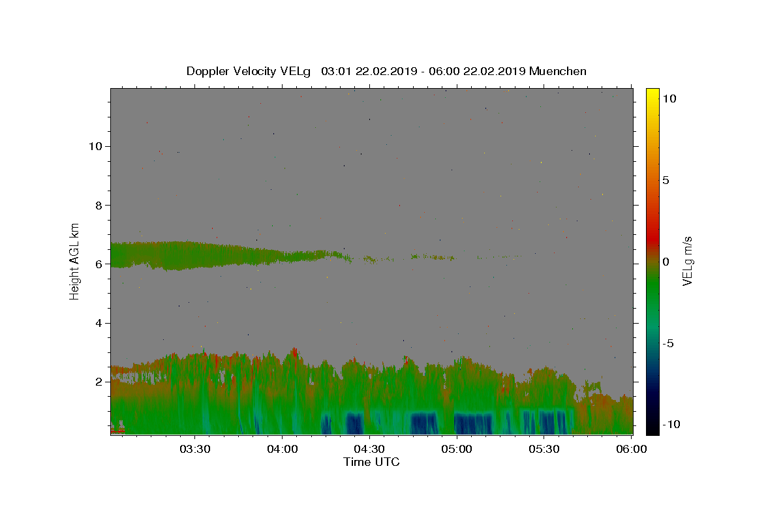This screenshot has height=522, width=783.
Task: Click the '05:30' time tick label
Action: [x=544, y=449]
